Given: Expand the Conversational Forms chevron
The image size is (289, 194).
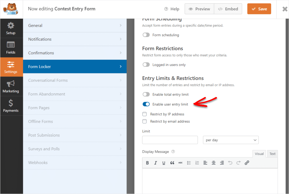Looking at the screenshot, I should click(x=121, y=80).
